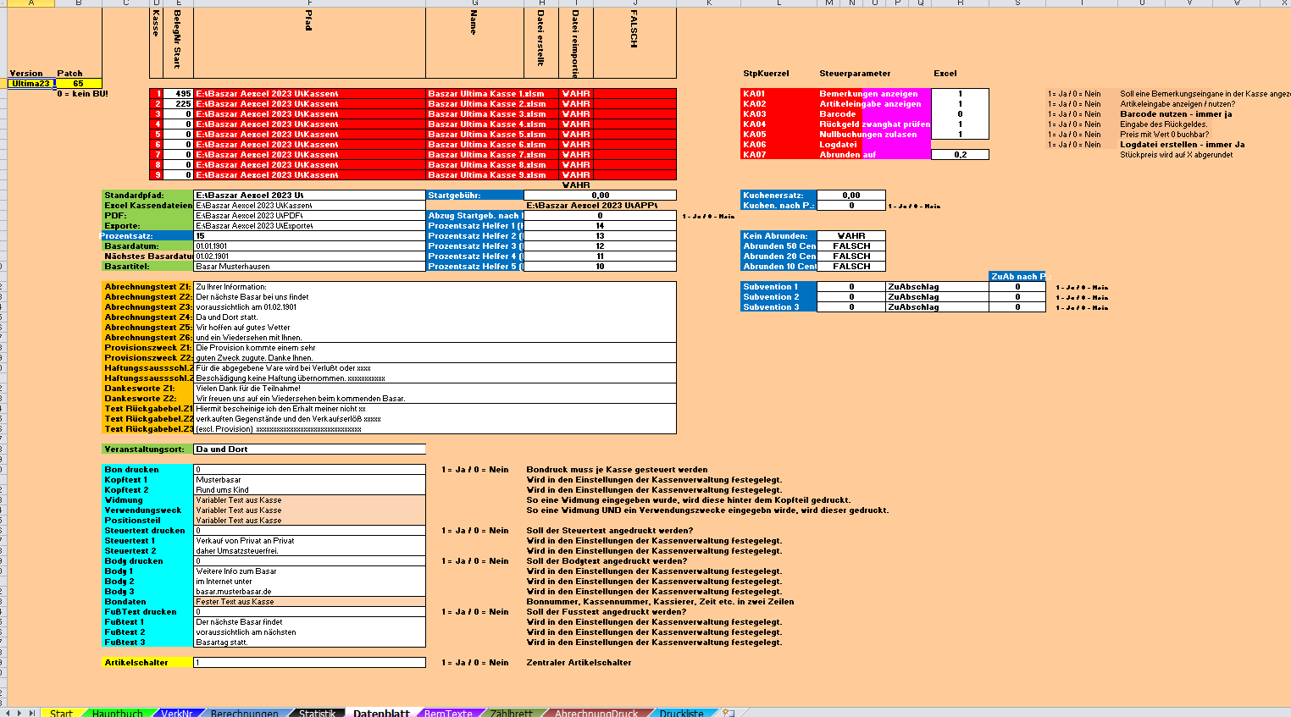
Task: Select Prozentsatz Helfer 1 value 14
Action: pos(600,226)
